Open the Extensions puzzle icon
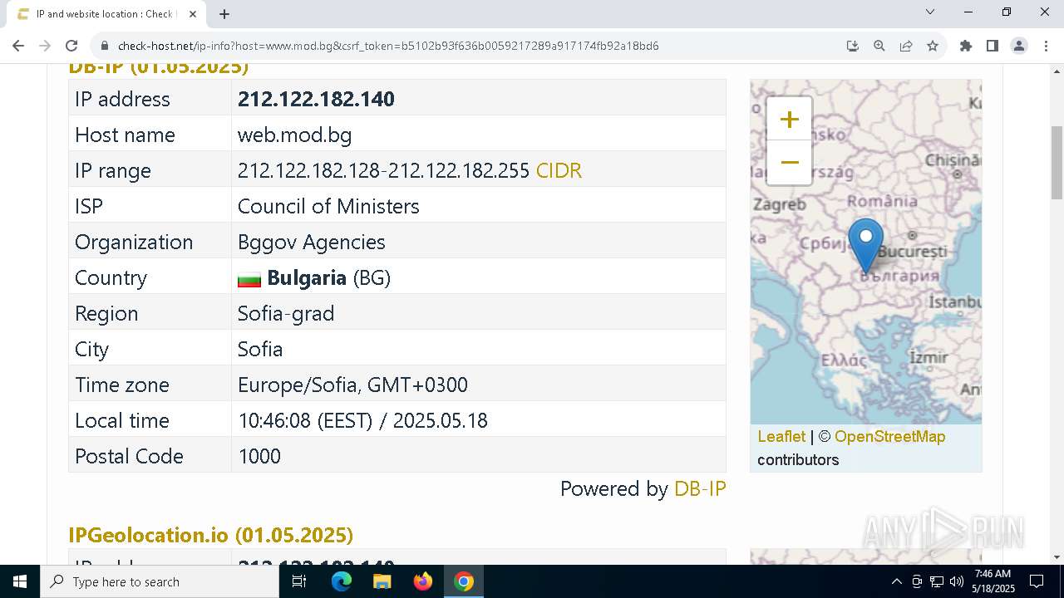Image resolution: width=1064 pixels, height=598 pixels. 966,46
